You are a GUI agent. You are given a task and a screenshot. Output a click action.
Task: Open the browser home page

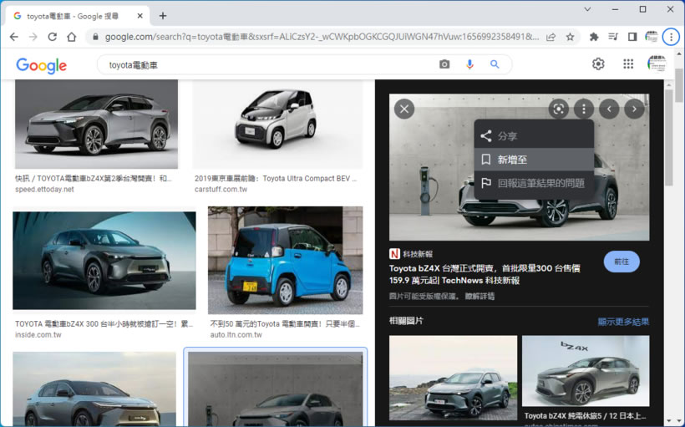point(72,37)
